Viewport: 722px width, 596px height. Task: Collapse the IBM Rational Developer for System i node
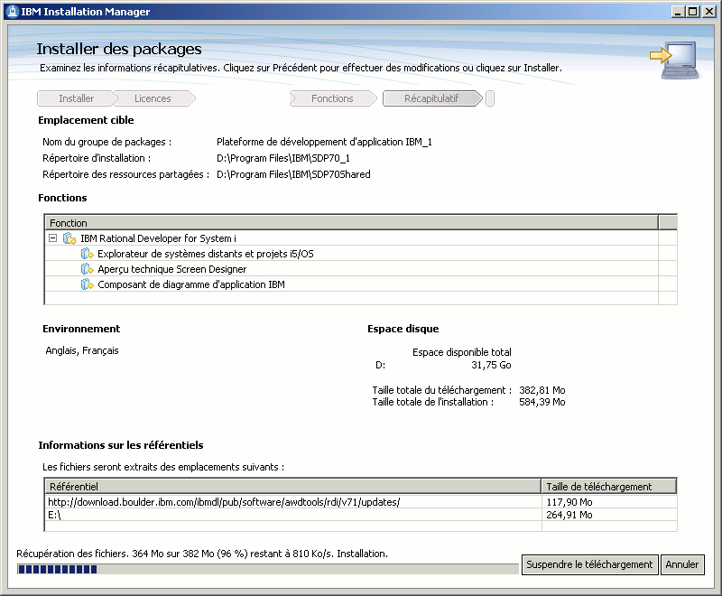click(53, 238)
